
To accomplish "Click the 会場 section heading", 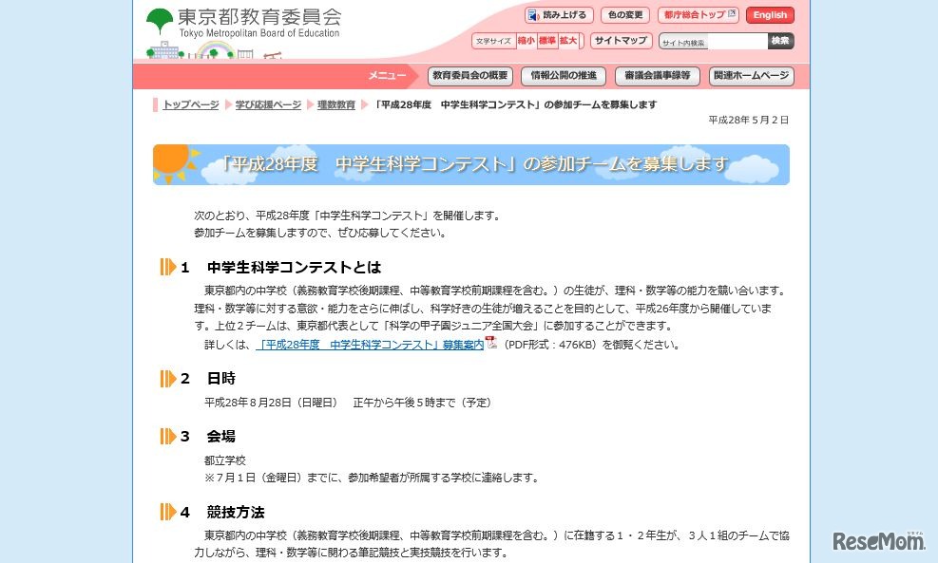I will tap(221, 437).
